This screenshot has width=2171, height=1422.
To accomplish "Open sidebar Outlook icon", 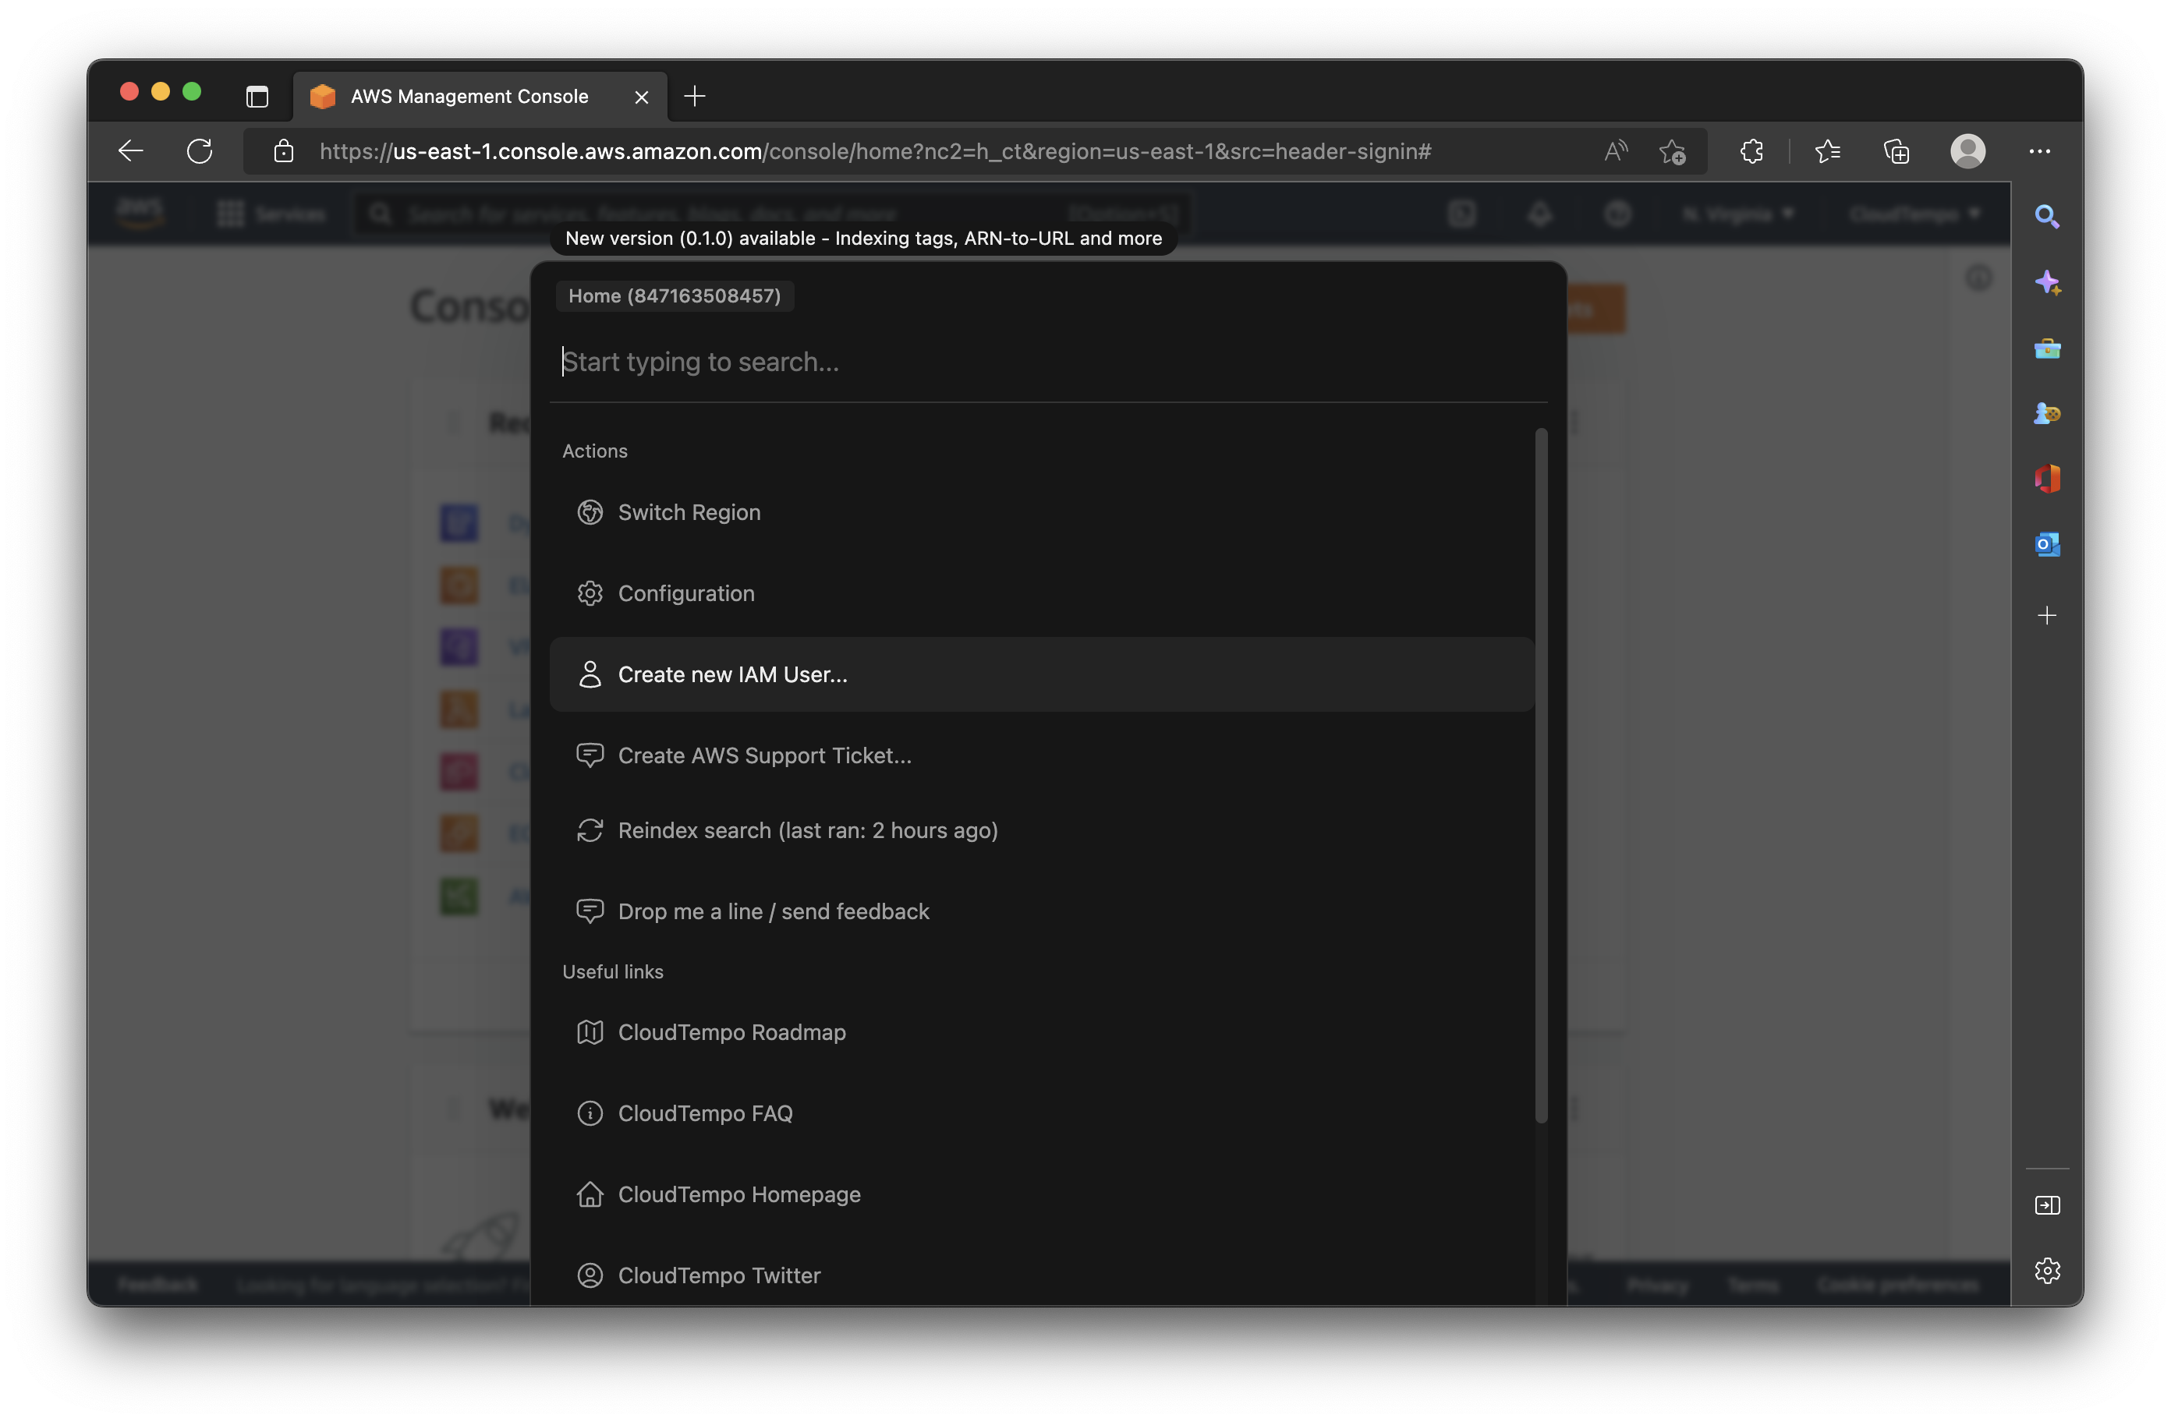I will (x=2047, y=544).
